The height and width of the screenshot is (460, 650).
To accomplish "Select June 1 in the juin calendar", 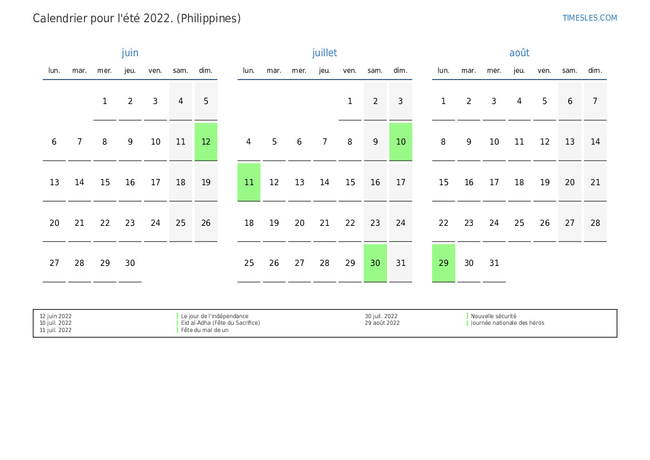I will click(105, 101).
